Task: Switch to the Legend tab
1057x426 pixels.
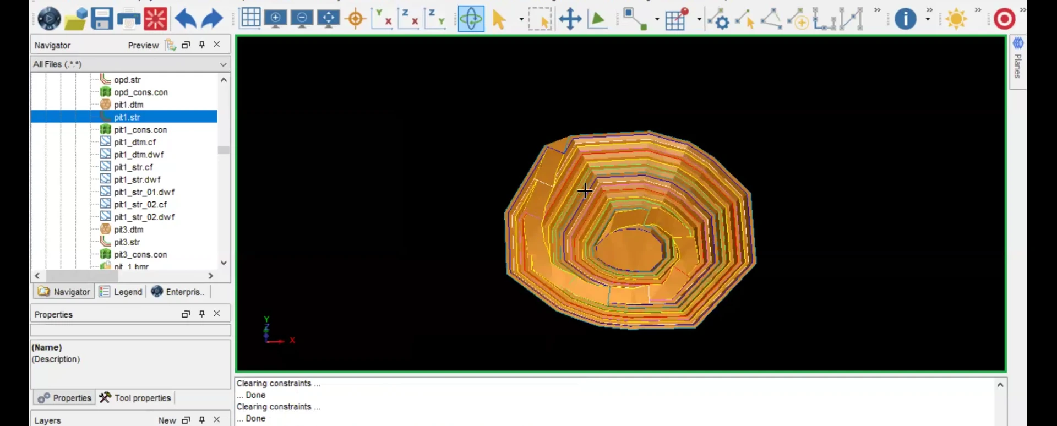Action: [121, 292]
